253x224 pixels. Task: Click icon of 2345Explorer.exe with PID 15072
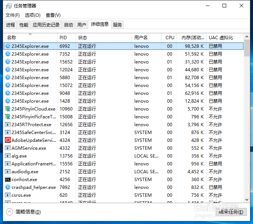[x=8, y=85]
